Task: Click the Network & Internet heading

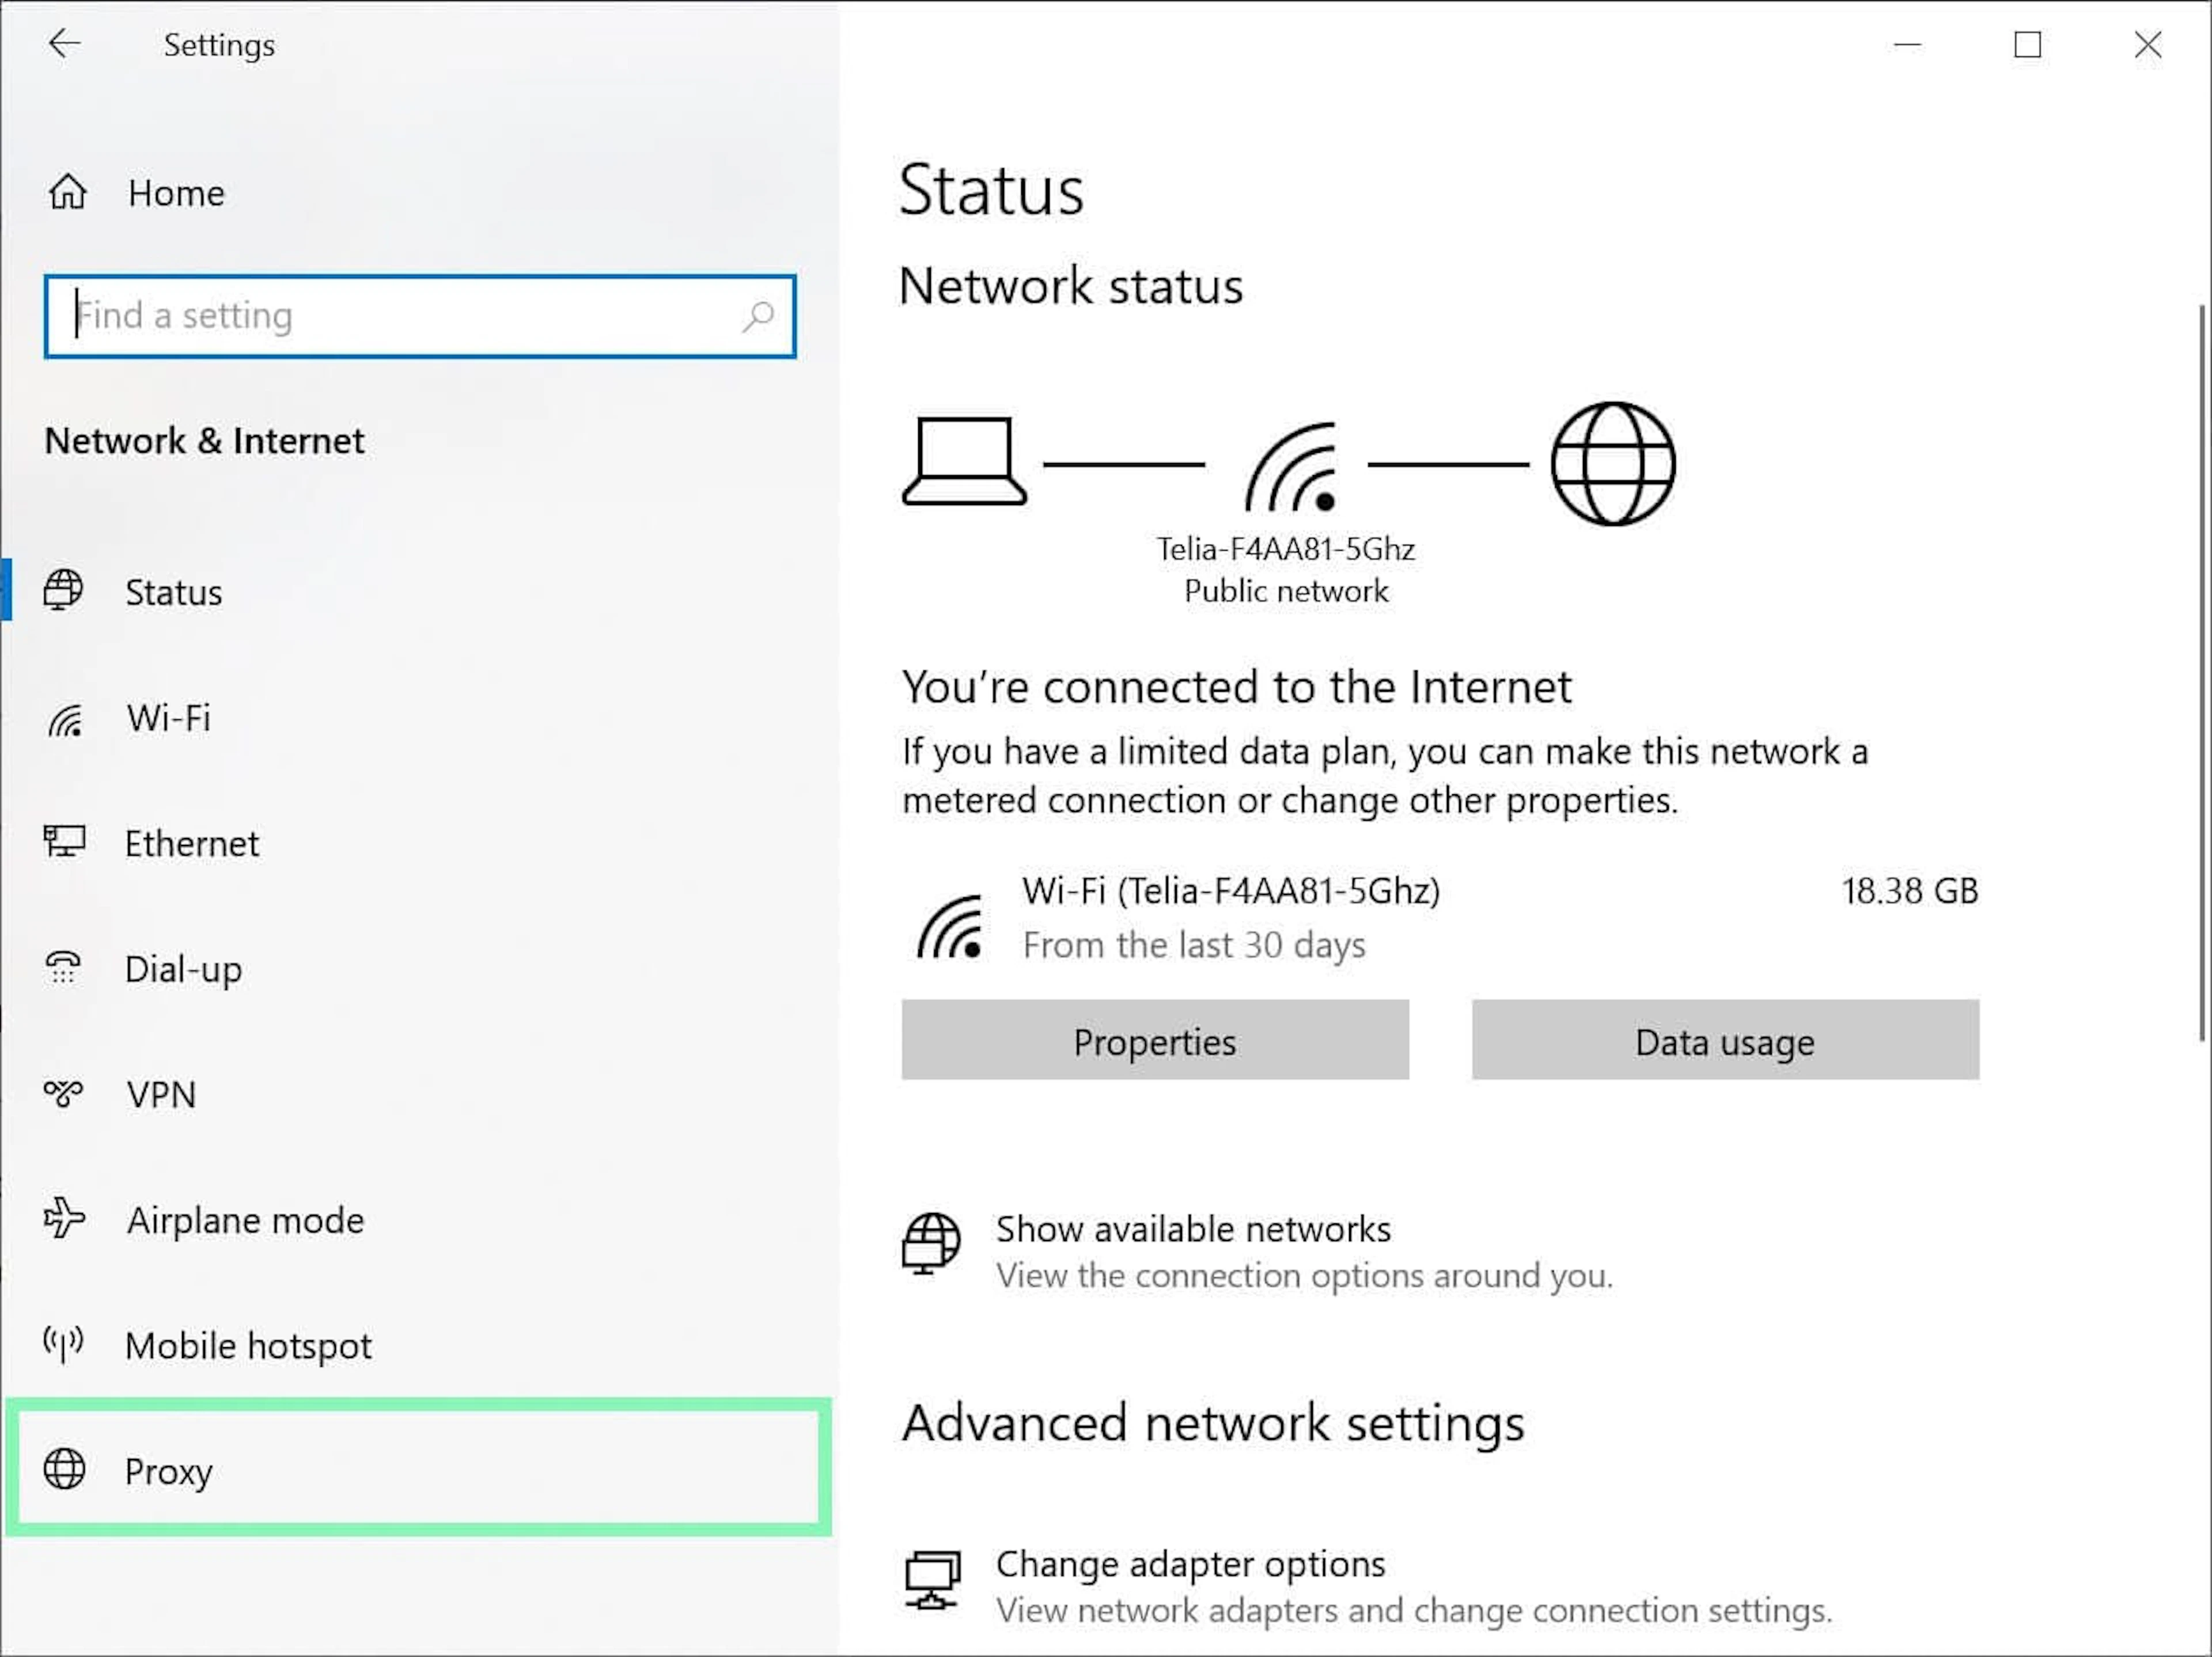Action: 205,440
